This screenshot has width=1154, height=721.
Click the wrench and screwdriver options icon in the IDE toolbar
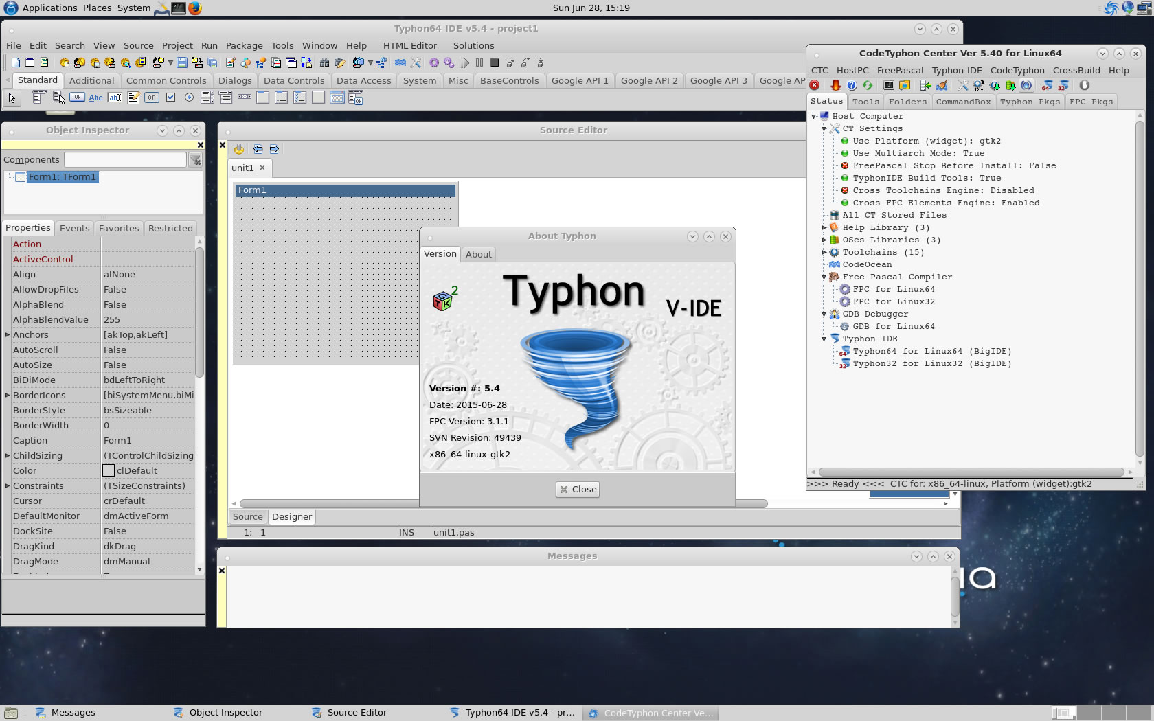[416, 62]
